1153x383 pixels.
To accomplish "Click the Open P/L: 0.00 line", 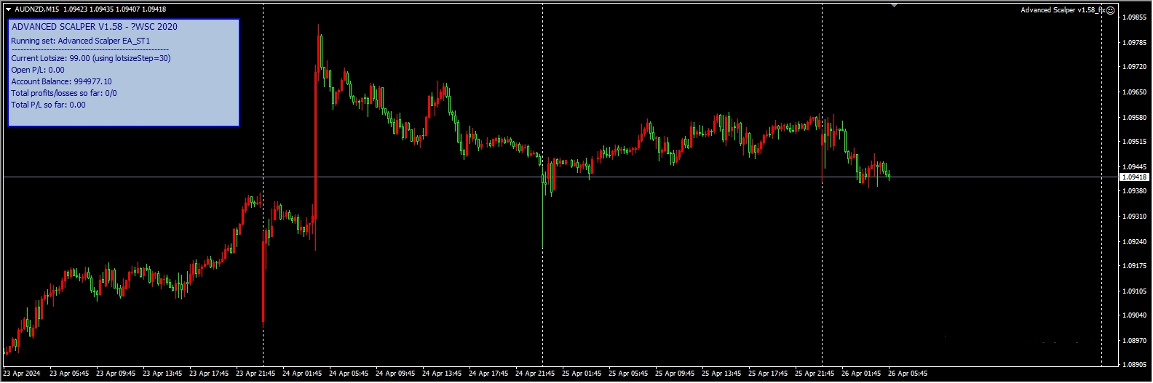I will click(38, 70).
